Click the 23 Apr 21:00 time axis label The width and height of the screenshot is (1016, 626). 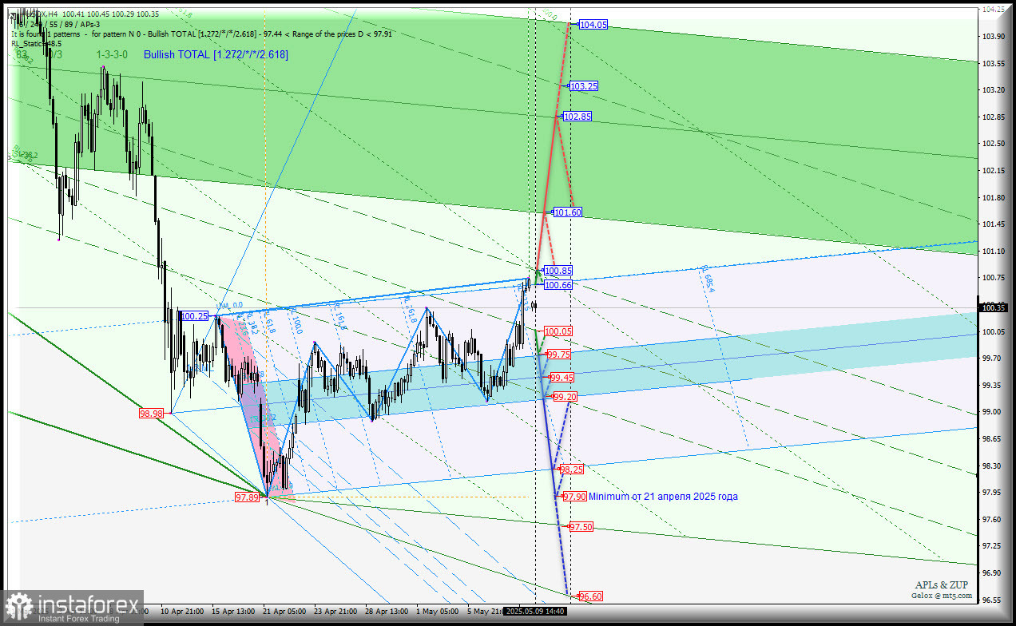coord(335,611)
